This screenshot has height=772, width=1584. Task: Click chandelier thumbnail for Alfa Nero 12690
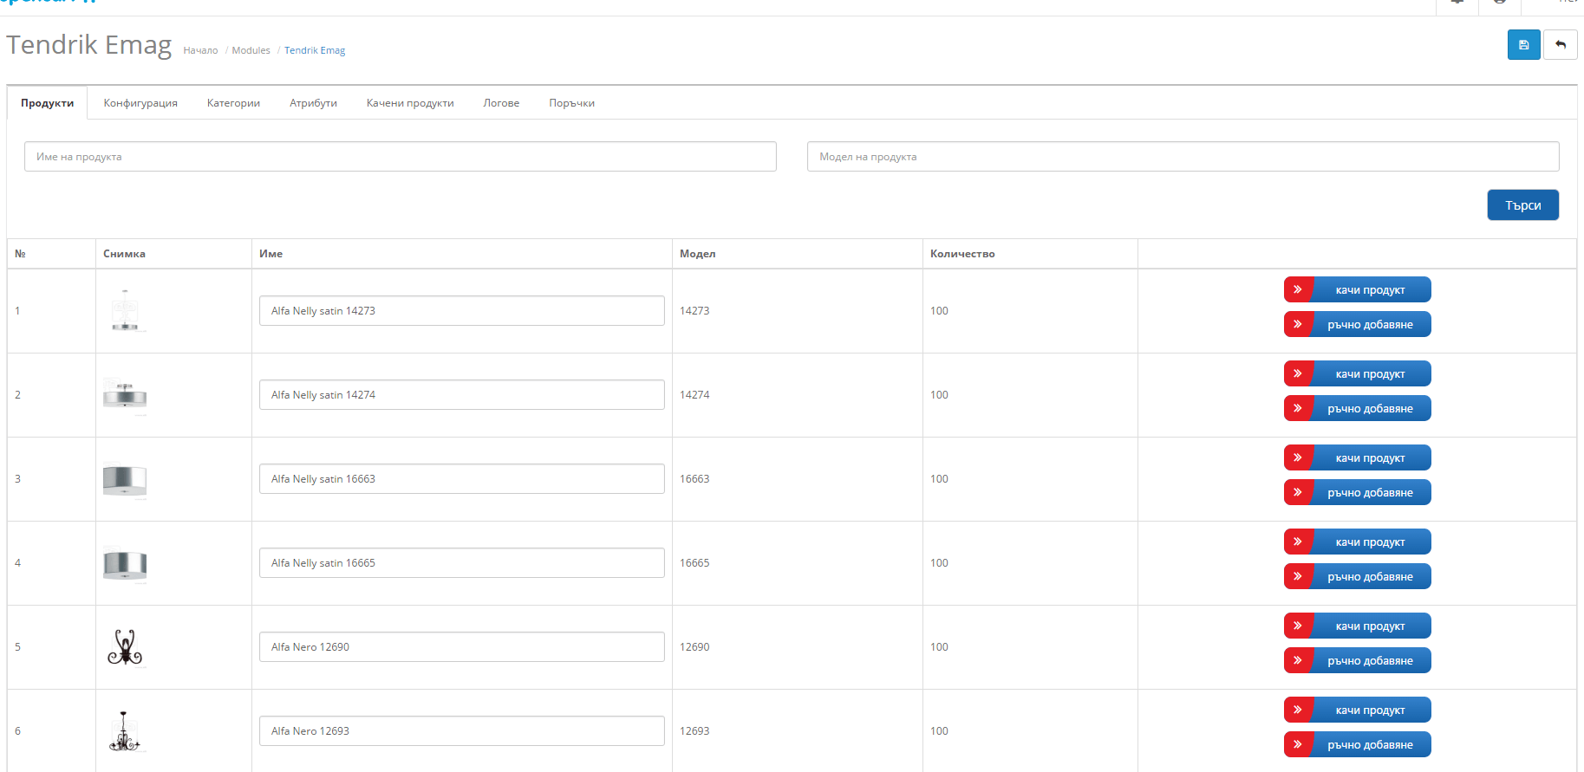(125, 647)
